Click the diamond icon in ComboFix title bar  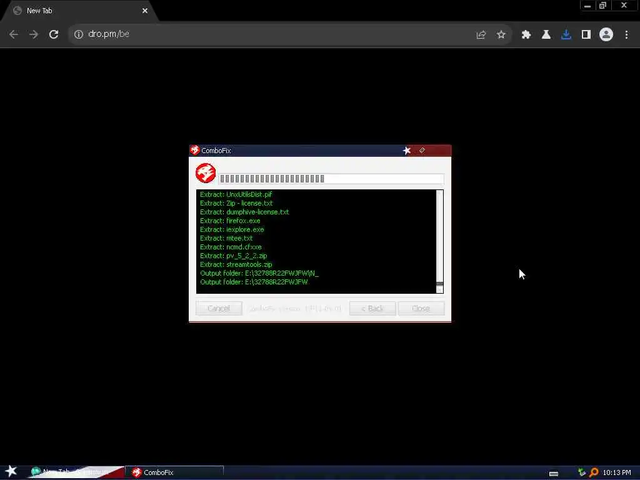(422, 151)
